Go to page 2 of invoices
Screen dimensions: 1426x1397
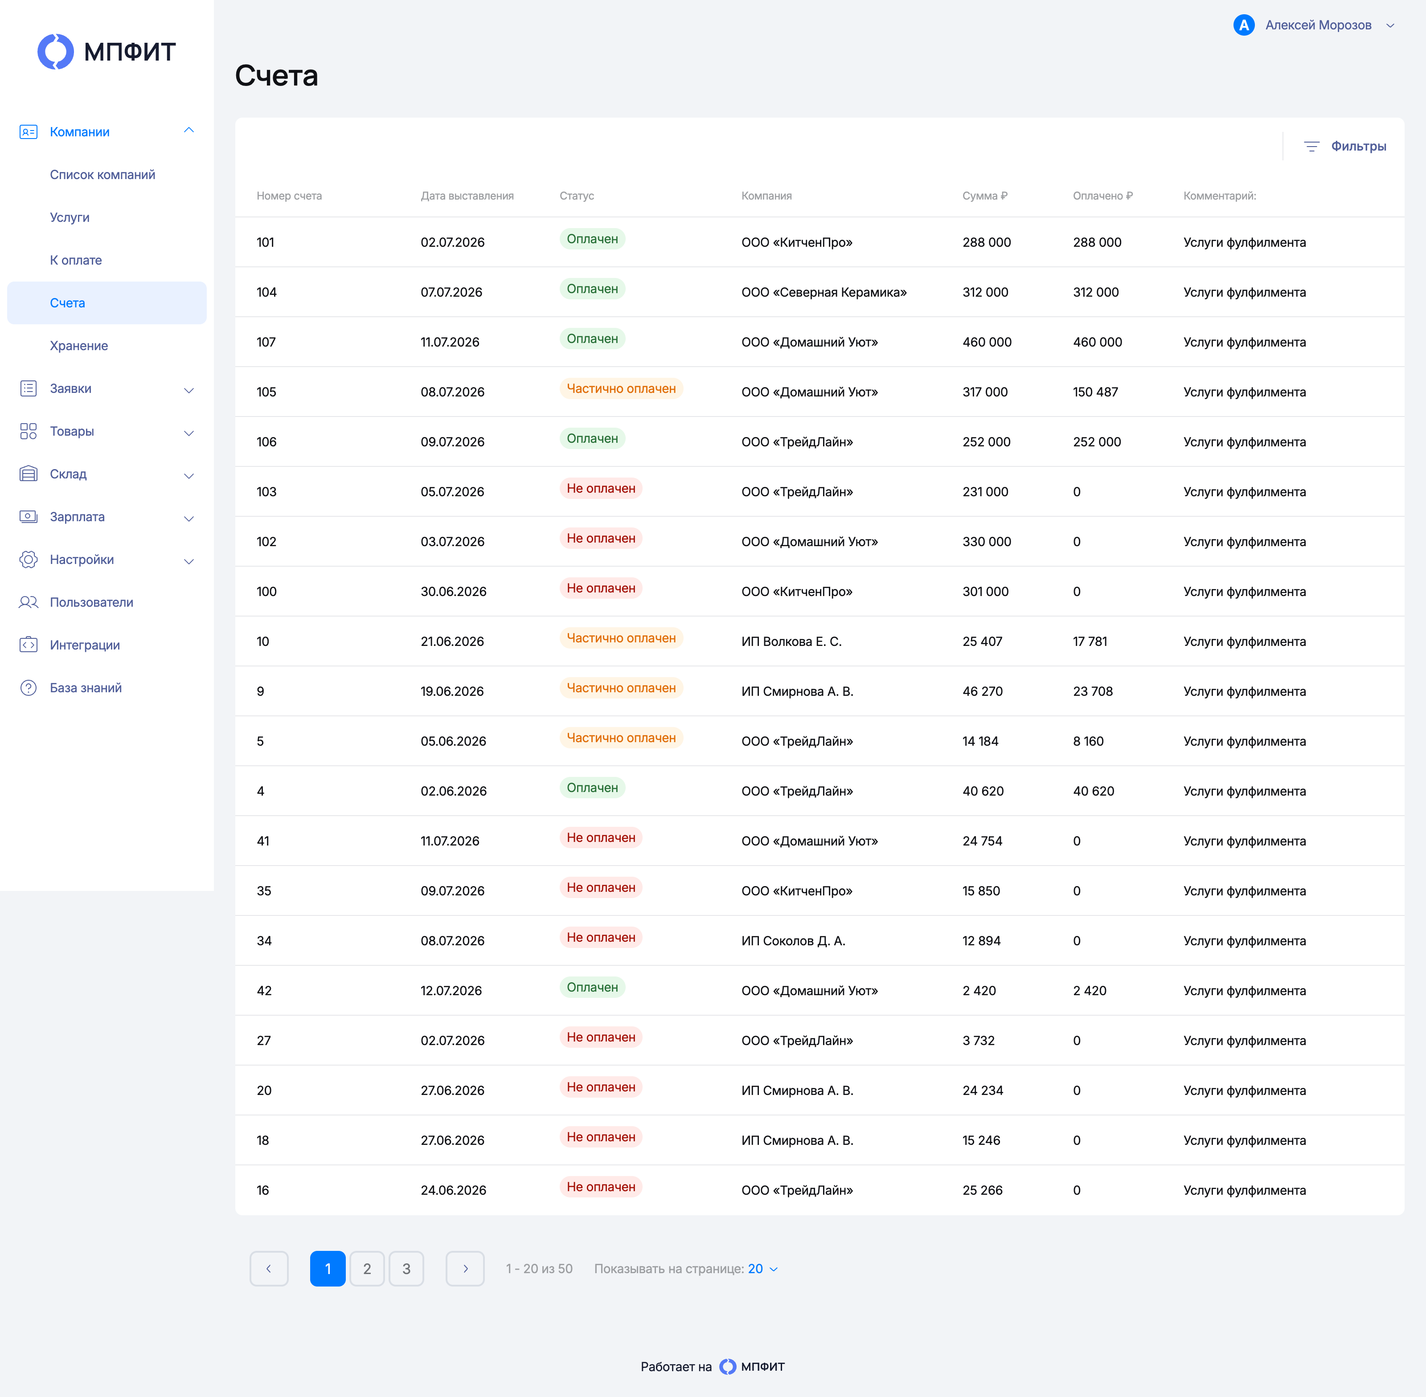367,1269
